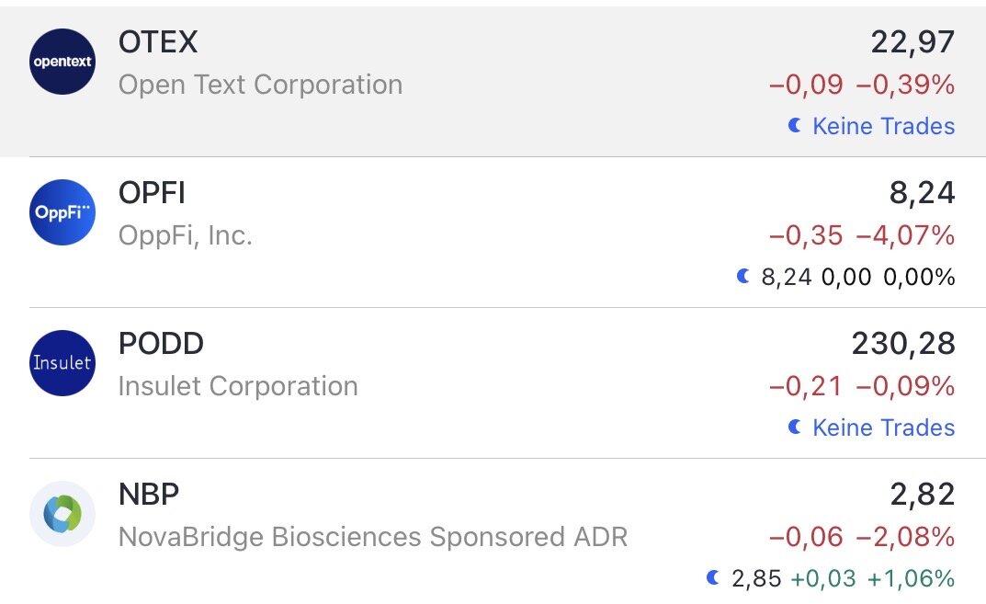Click moon icon beside OTEX Keine Trades
986x604 pixels.
[x=795, y=126]
